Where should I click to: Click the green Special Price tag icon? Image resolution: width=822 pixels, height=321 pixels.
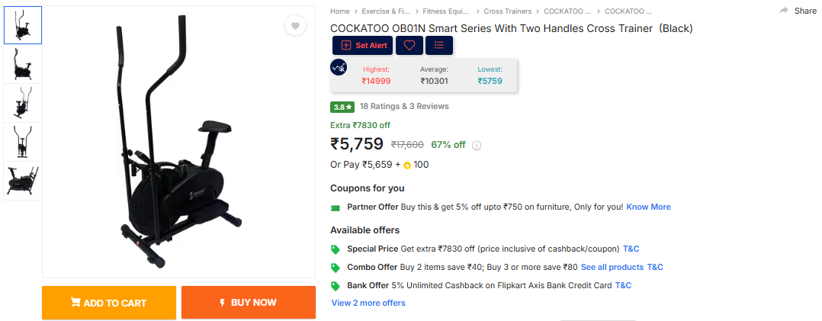(335, 249)
